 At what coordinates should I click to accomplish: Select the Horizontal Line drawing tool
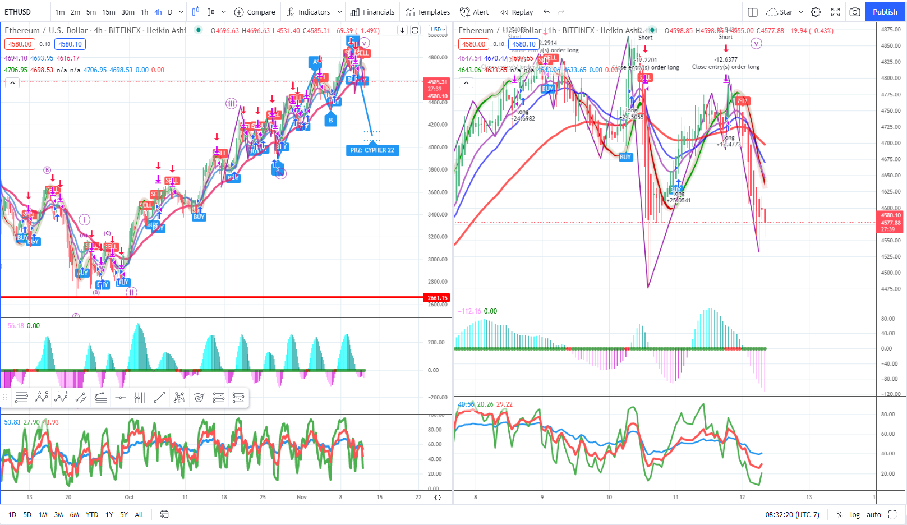tap(120, 398)
